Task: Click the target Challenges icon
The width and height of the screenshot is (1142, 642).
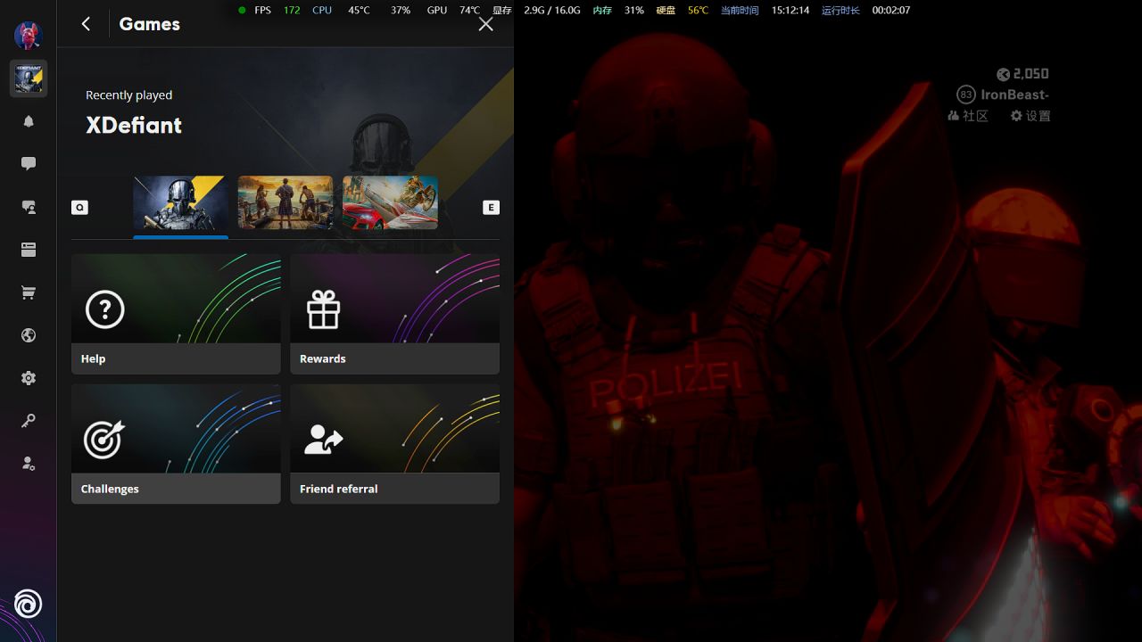Action: 104,440
